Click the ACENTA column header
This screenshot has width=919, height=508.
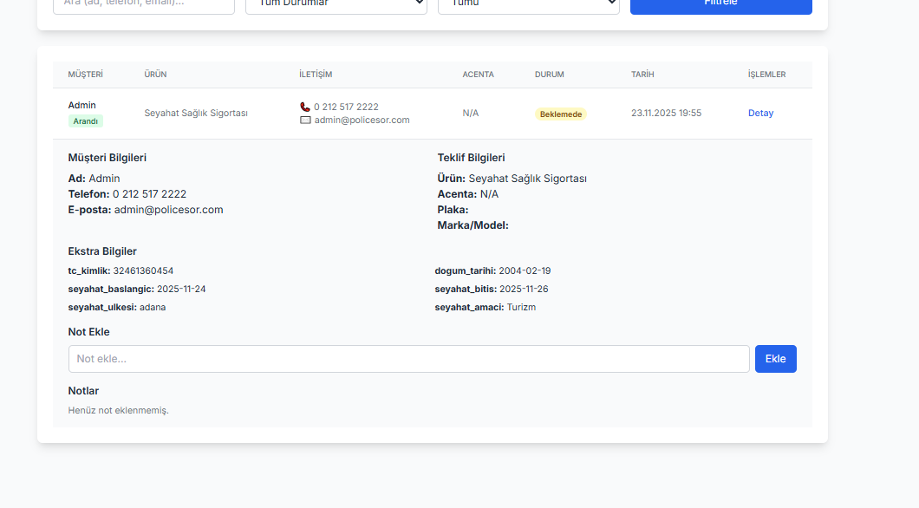coord(479,75)
